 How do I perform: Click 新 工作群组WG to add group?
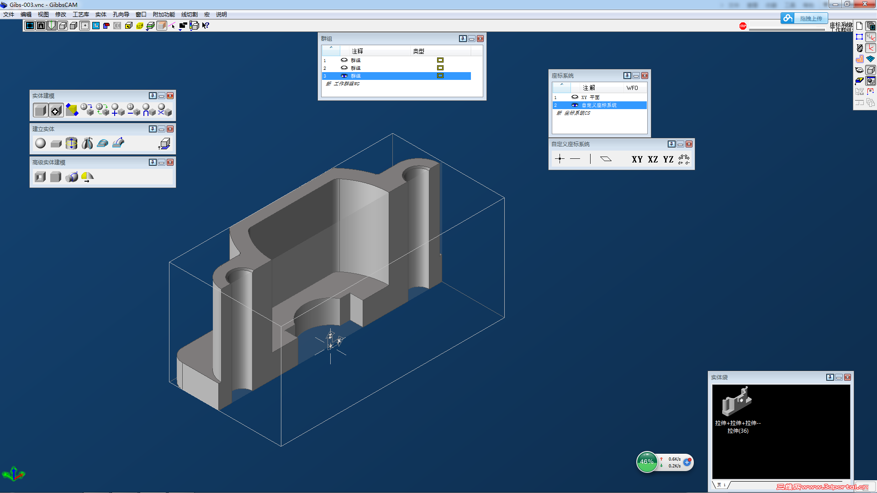[x=343, y=84]
